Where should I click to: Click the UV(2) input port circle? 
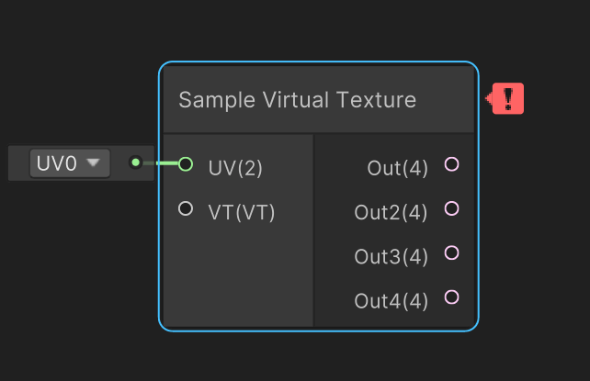(186, 164)
